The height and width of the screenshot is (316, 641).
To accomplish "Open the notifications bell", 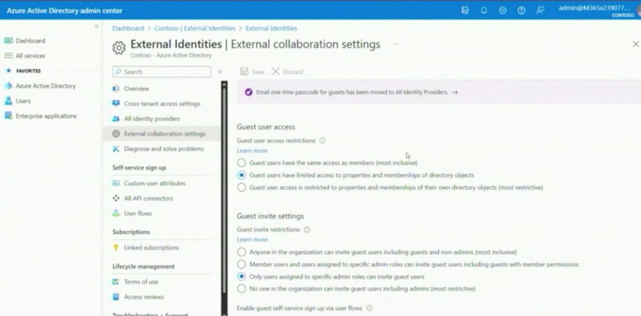I will [x=484, y=11].
